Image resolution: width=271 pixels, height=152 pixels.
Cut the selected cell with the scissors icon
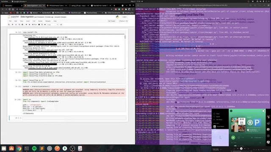pos(16,24)
